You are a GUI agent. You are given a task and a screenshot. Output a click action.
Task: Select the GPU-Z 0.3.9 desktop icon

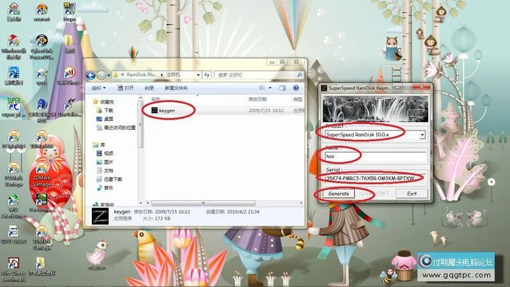pyautogui.click(x=13, y=235)
